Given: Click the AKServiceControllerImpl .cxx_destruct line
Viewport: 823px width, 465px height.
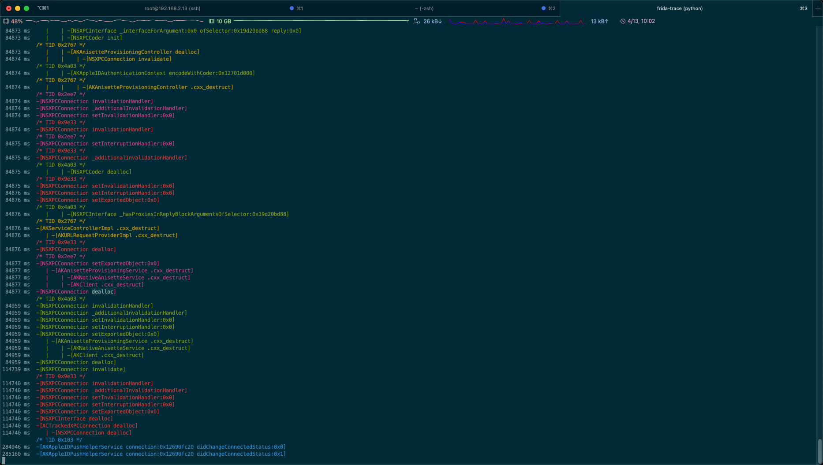Looking at the screenshot, I should tap(98, 228).
